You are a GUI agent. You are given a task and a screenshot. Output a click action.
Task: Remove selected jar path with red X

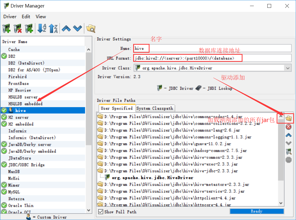coord(288,127)
